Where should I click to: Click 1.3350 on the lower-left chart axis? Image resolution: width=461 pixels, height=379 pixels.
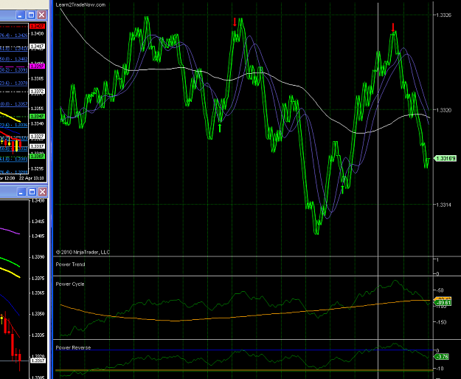(38, 314)
